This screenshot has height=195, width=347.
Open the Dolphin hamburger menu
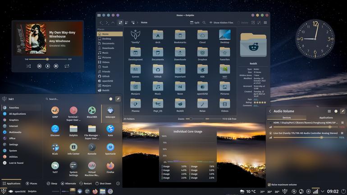265,23
